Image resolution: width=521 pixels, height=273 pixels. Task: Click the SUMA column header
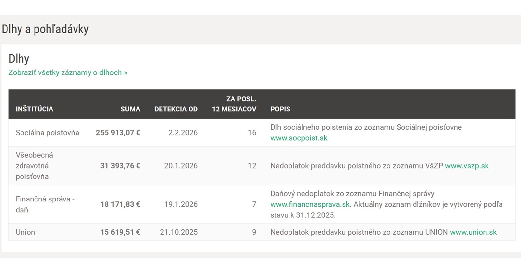[130, 109]
